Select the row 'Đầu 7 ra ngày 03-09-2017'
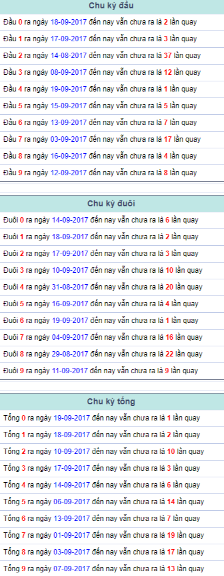The image size is (224, 576). (x=112, y=139)
